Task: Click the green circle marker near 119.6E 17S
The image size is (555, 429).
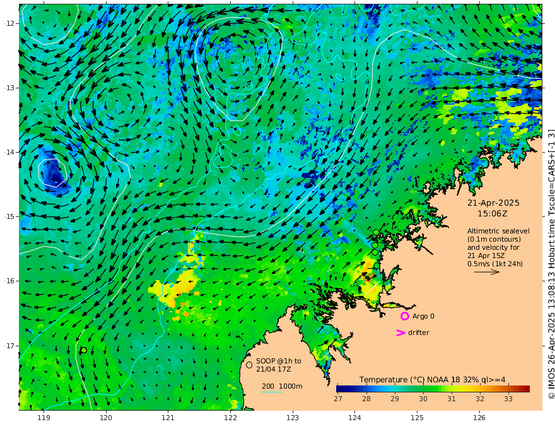Action: (84, 350)
